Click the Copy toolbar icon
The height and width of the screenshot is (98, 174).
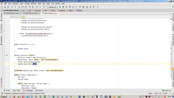tap(22, 7)
